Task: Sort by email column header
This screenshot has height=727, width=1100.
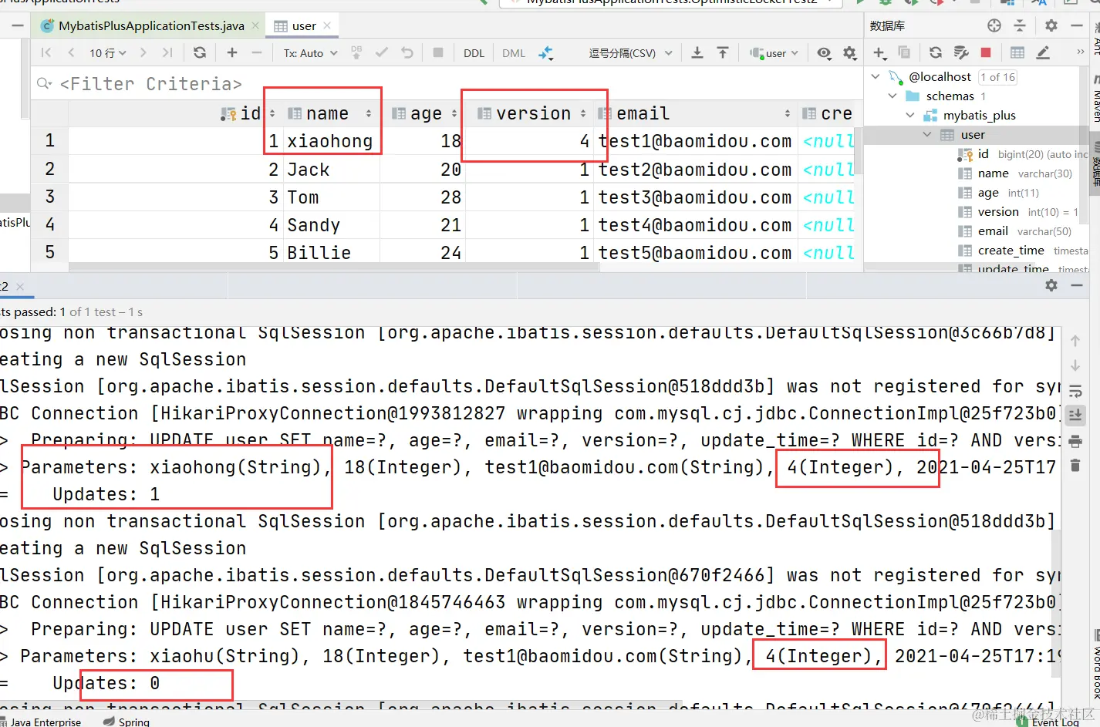Action: (x=694, y=113)
